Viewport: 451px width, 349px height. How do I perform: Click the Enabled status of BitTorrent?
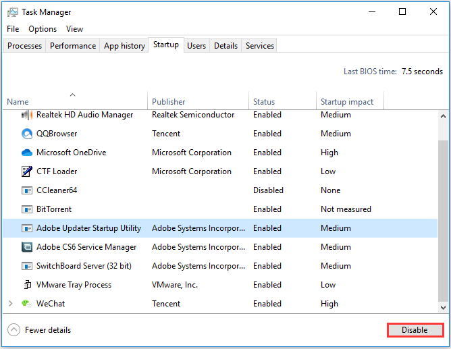coord(267,209)
